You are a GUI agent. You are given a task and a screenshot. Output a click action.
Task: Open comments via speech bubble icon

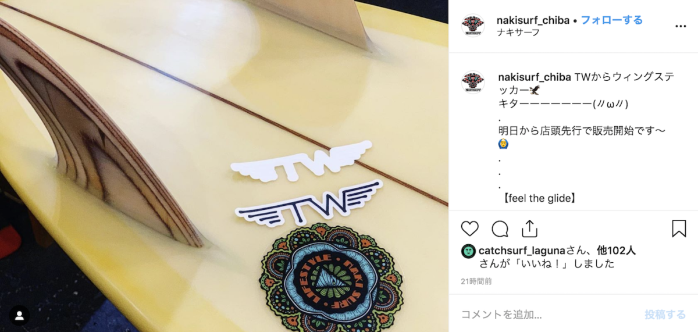click(x=500, y=229)
